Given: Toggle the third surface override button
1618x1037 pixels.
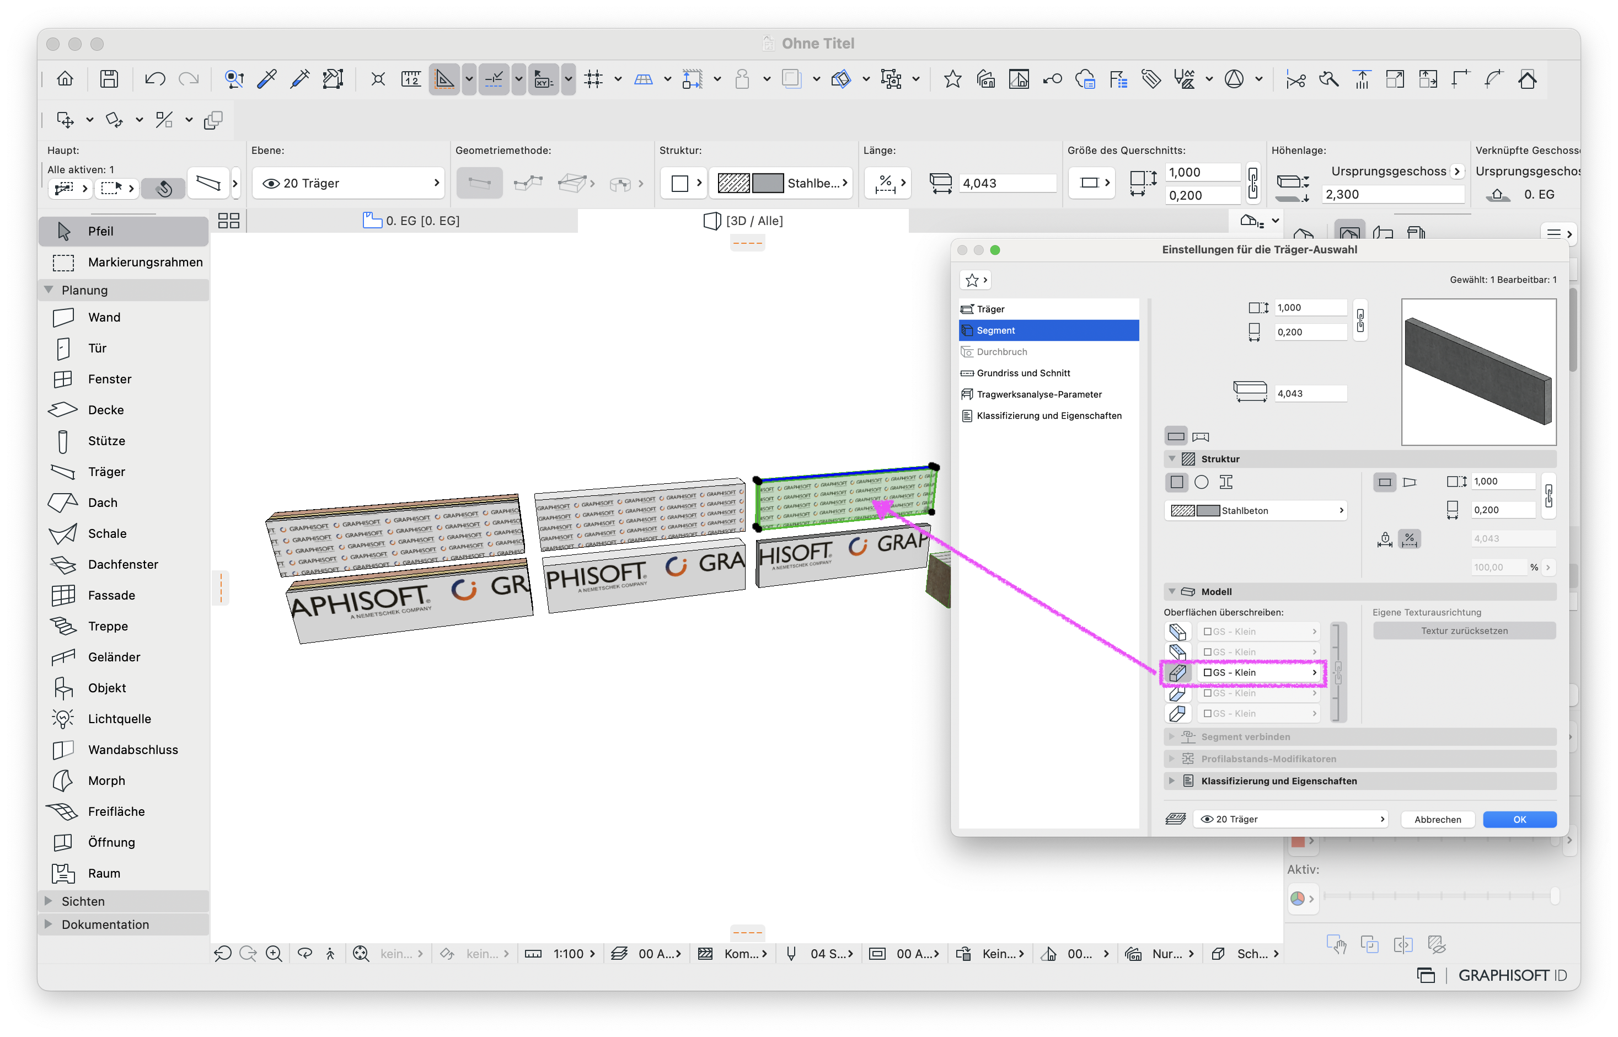Looking at the screenshot, I should click(x=1177, y=673).
